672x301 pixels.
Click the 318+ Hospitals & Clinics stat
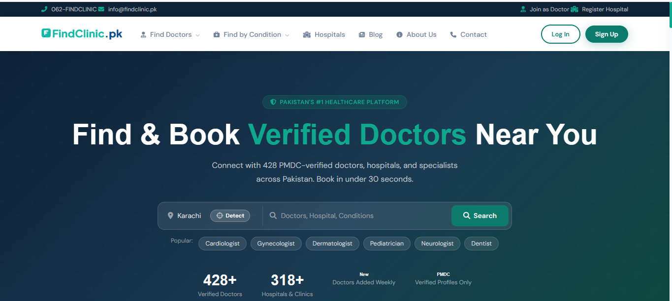[287, 285]
